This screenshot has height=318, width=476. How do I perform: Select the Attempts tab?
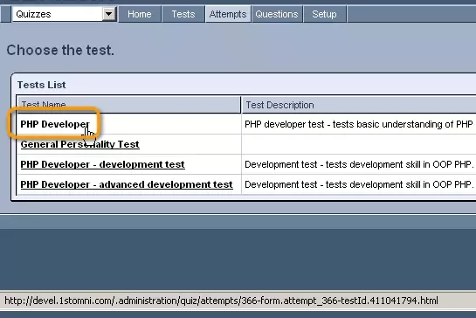coord(228,14)
